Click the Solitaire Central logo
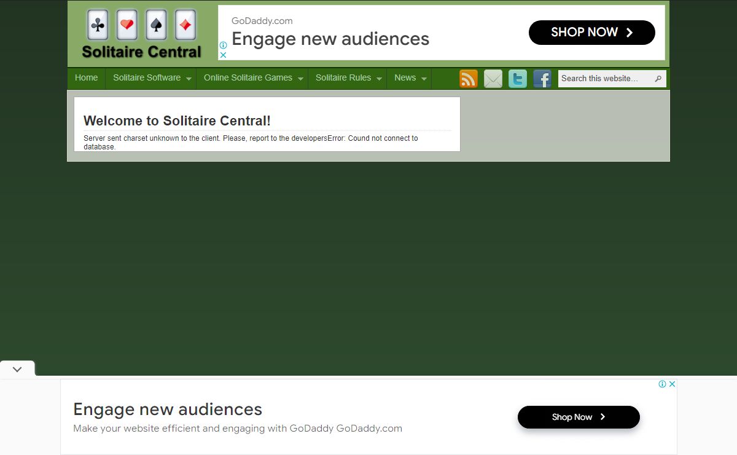The width and height of the screenshot is (737, 455). coord(142,34)
